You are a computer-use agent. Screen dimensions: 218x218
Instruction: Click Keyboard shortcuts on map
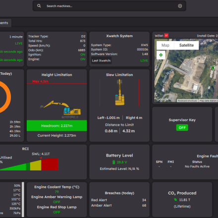(x=187, y=101)
